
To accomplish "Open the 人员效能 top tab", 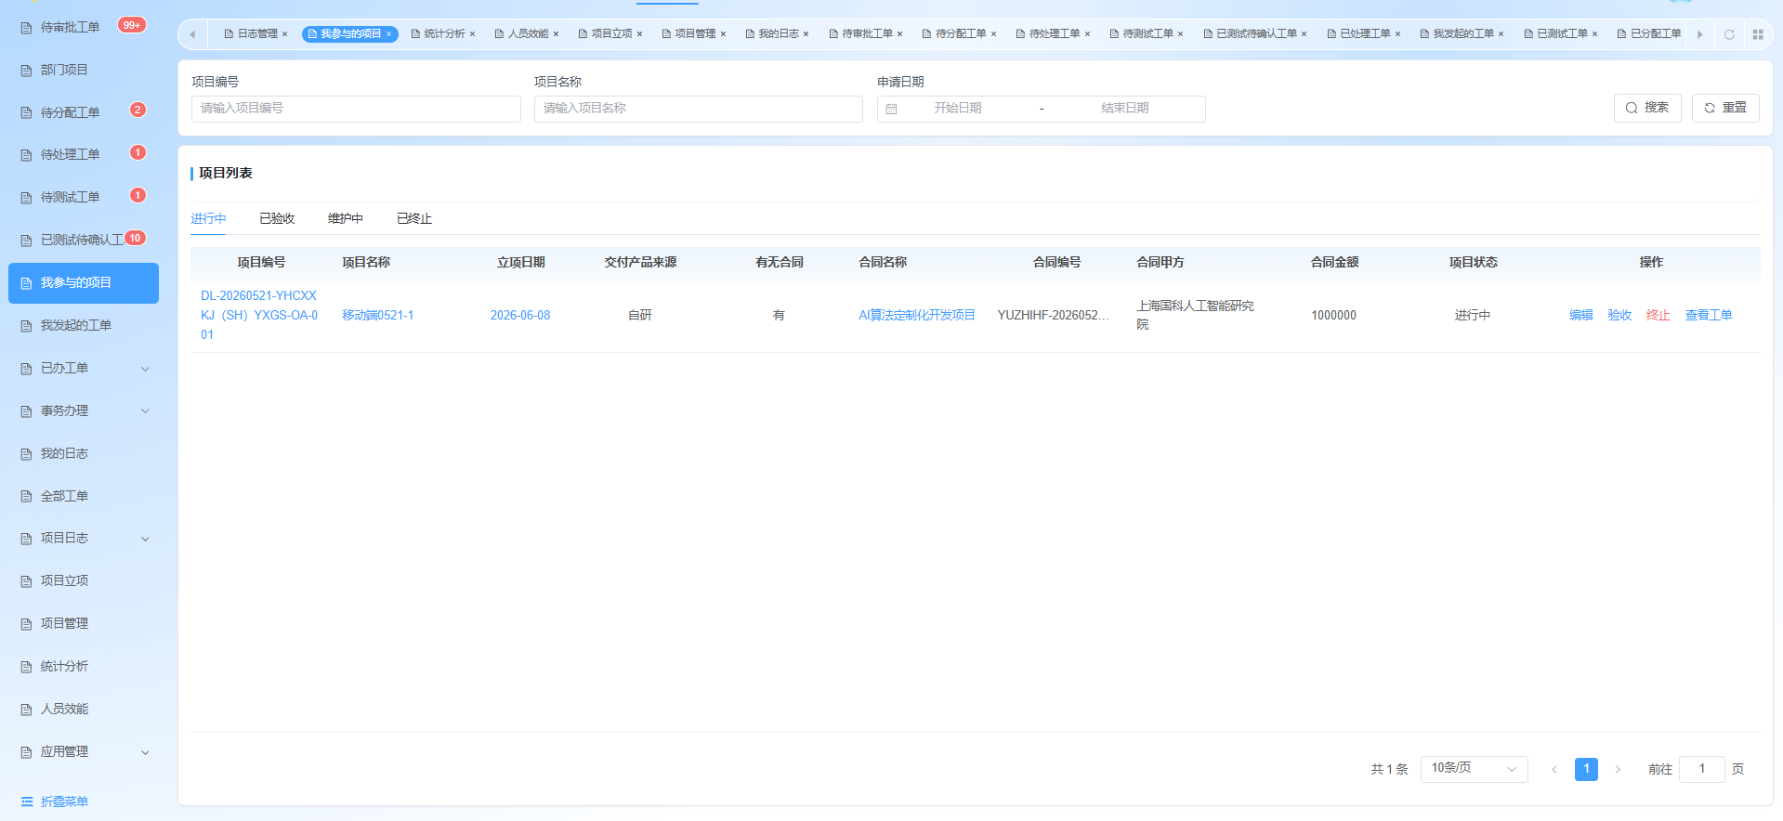I will click(x=528, y=34).
